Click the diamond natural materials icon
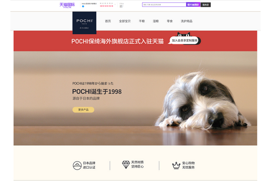Viewport: 271px width, 181px height. pos(126,165)
